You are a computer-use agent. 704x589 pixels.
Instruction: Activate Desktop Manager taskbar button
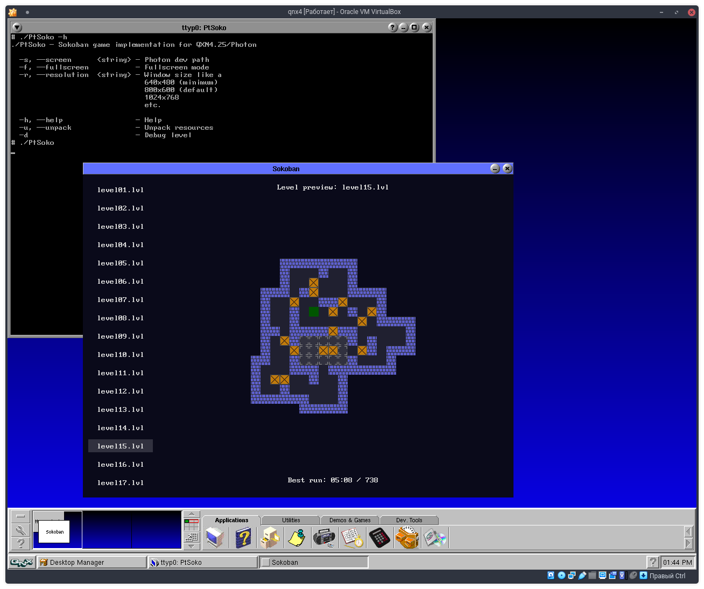(91, 562)
